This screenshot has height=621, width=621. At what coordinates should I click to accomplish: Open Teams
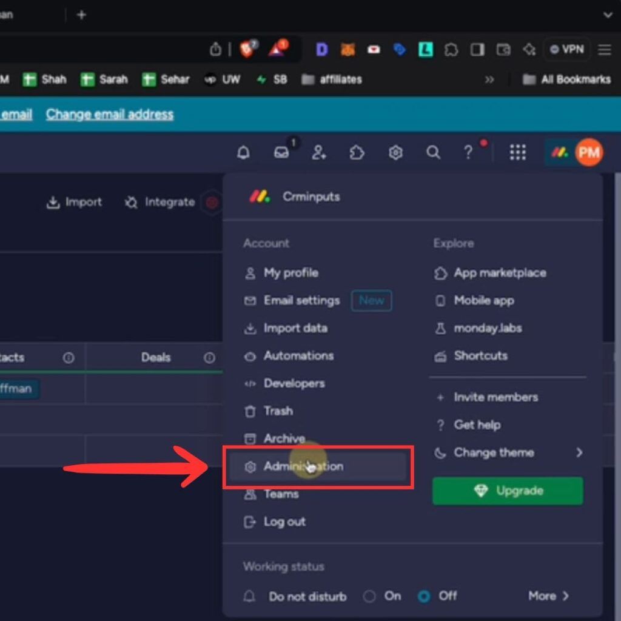point(271,494)
